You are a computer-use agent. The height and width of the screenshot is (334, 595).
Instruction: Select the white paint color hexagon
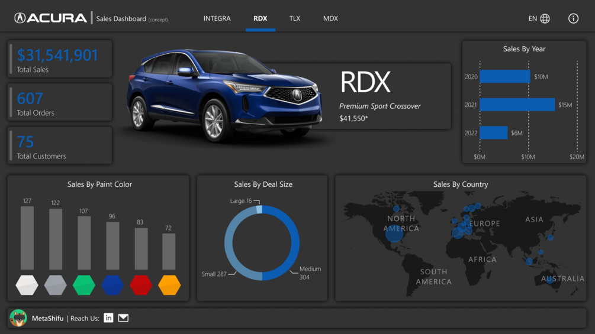pos(27,285)
